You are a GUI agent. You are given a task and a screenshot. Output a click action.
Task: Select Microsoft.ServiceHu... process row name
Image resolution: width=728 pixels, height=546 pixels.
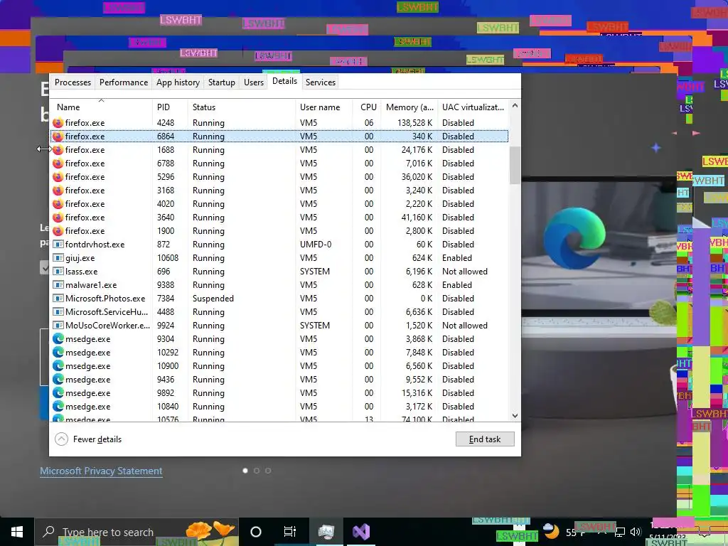[107, 312]
